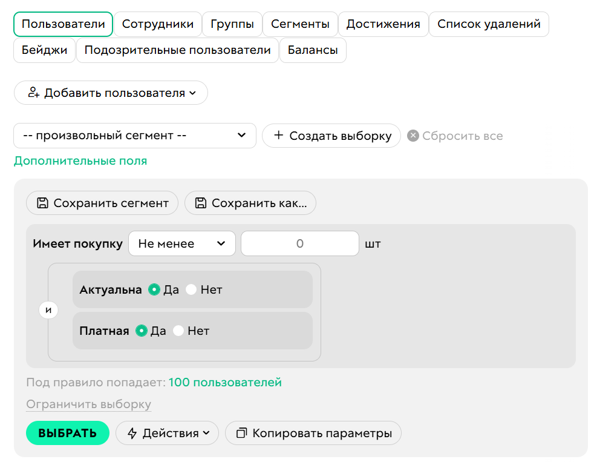This screenshot has width=597, height=462.
Task: Select 'Нет' for the 'Актуальна' condition
Action: [192, 289]
